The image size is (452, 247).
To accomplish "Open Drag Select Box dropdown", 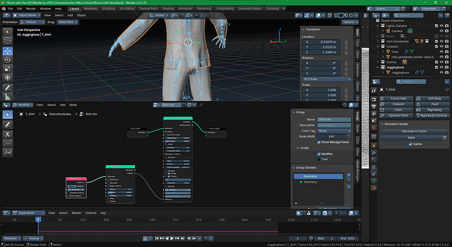I will [x=67, y=22].
